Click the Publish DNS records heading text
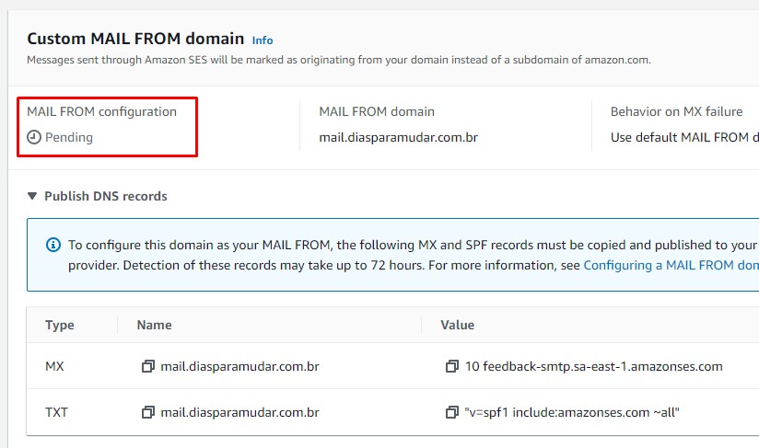759x448 pixels. coord(106,196)
